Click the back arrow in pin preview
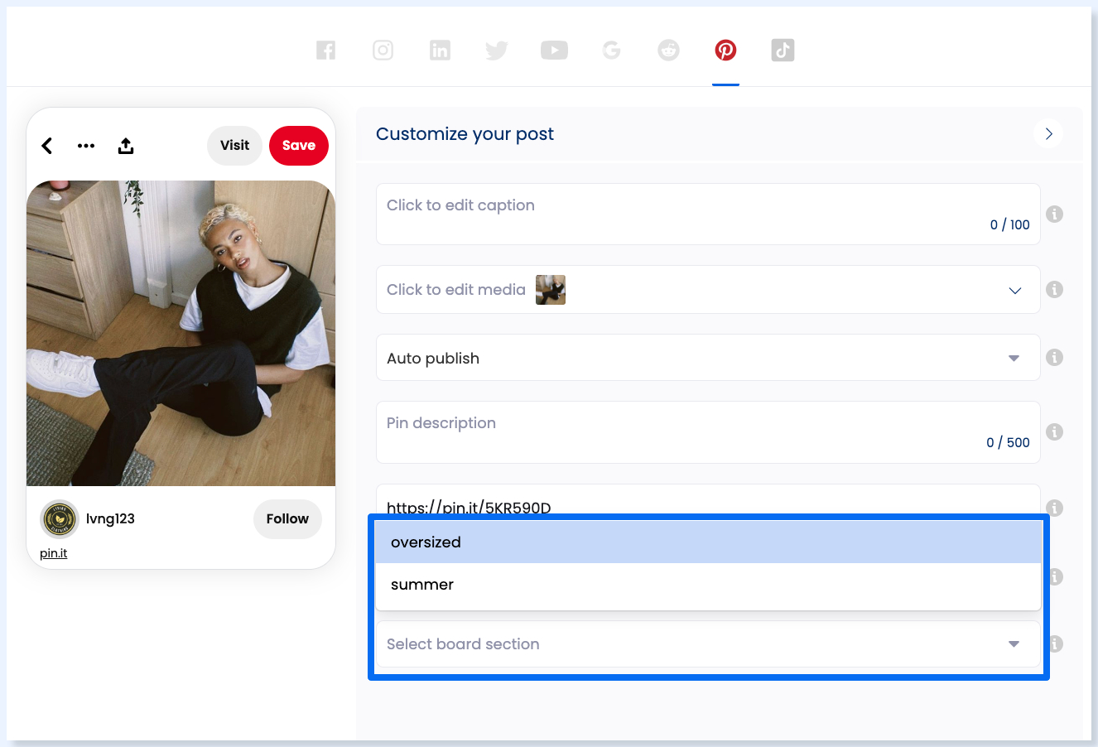This screenshot has width=1098, height=747. click(47, 146)
